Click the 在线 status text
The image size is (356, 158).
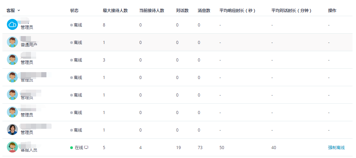pos(79,148)
